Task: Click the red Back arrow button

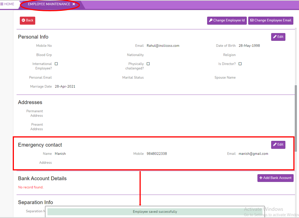Action: (x=23, y=21)
